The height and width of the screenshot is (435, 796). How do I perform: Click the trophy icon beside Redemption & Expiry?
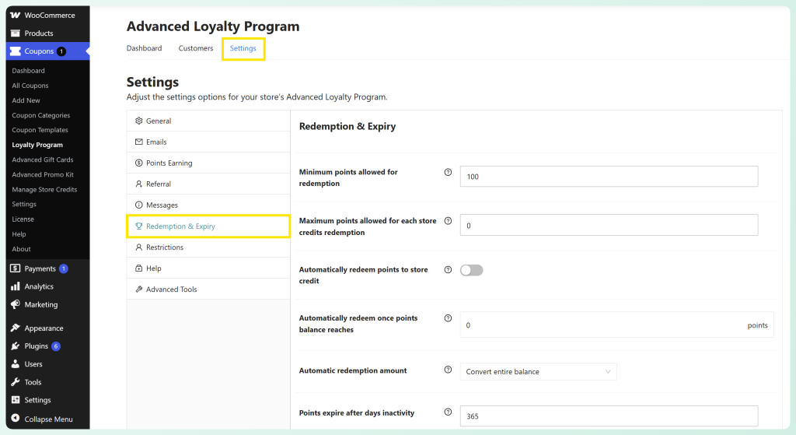[138, 226]
